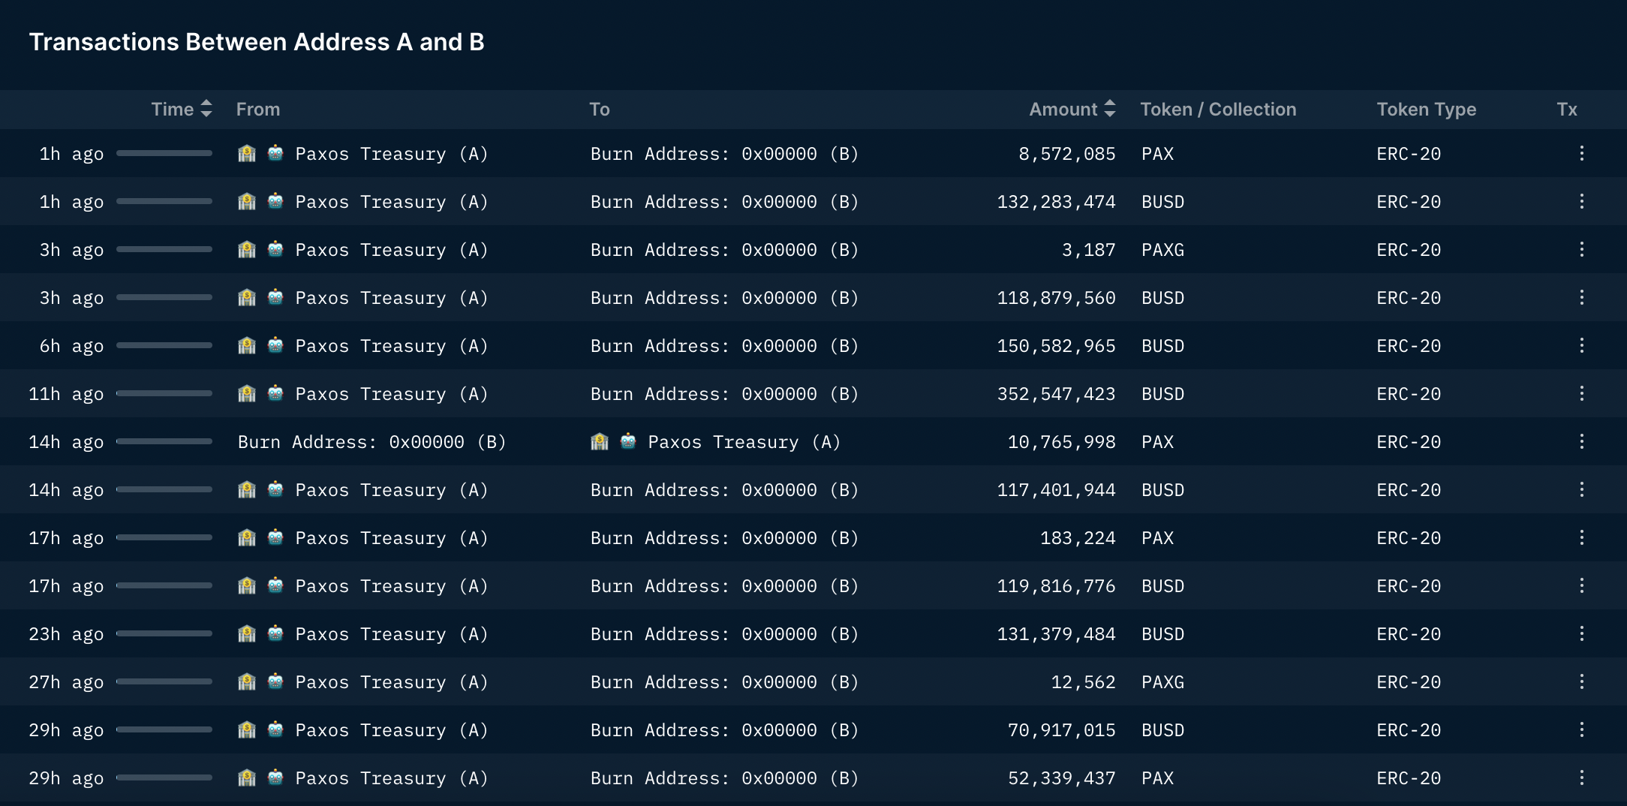
Task: Click the bank icon in the 8,572,085 PAX row
Action: click(x=247, y=153)
